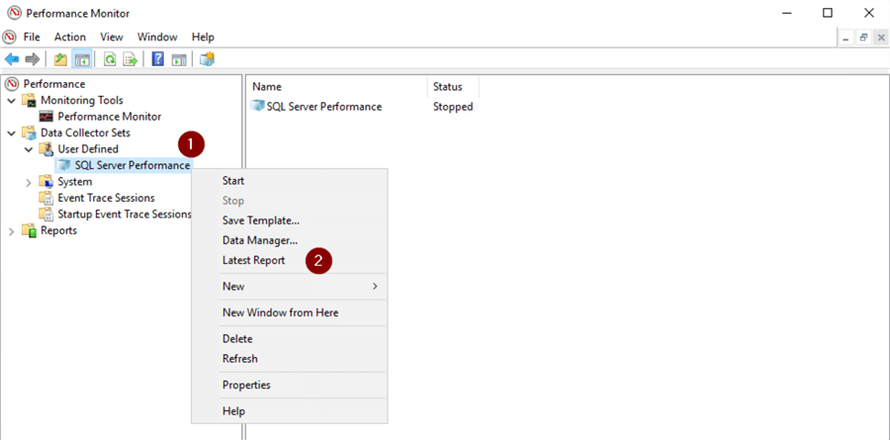This screenshot has width=890, height=440.
Task: Select the User Defined tree label
Action: (88, 149)
